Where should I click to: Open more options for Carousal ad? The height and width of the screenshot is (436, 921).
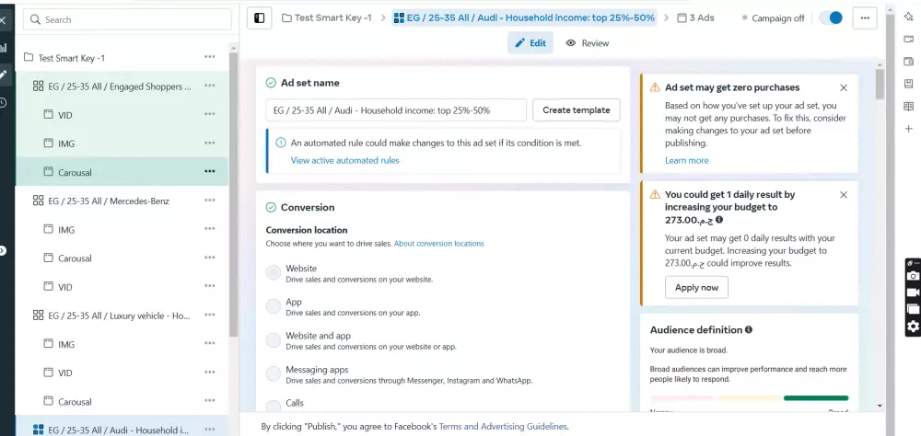[x=210, y=172]
